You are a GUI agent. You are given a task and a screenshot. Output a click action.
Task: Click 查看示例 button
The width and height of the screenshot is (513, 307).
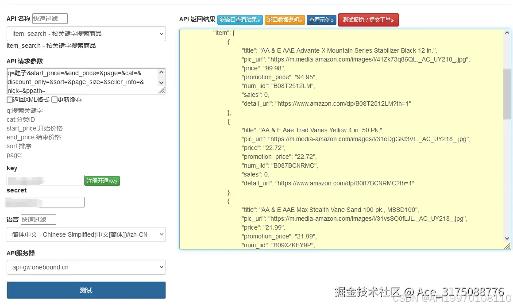pyautogui.click(x=321, y=20)
